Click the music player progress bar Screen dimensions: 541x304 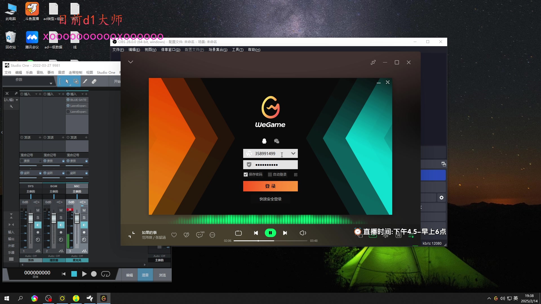click(270, 241)
